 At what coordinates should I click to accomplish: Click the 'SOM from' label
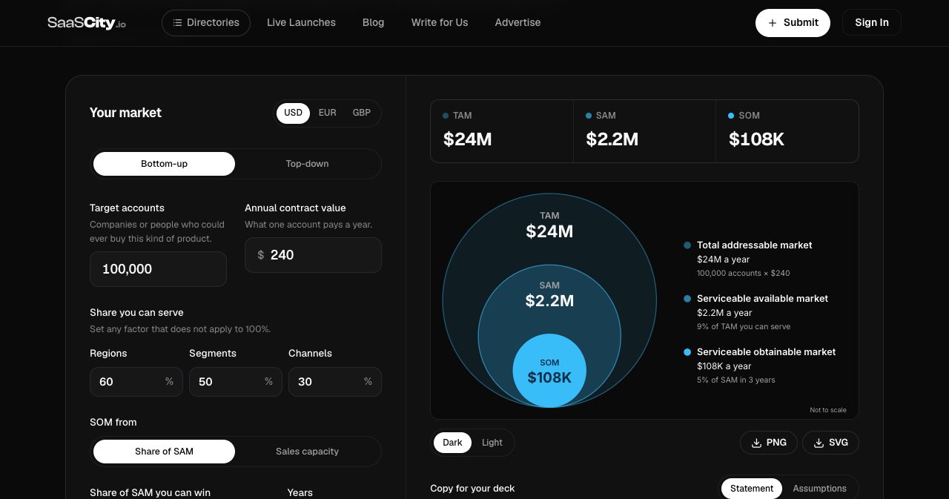tap(113, 423)
